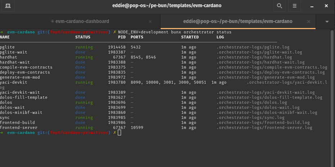335x167 pixels.
Task: Click the cursor at the bottom prompt
Action: pyautogui.click(x=120, y=133)
